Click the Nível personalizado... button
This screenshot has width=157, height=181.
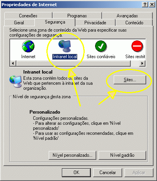pos(72,155)
